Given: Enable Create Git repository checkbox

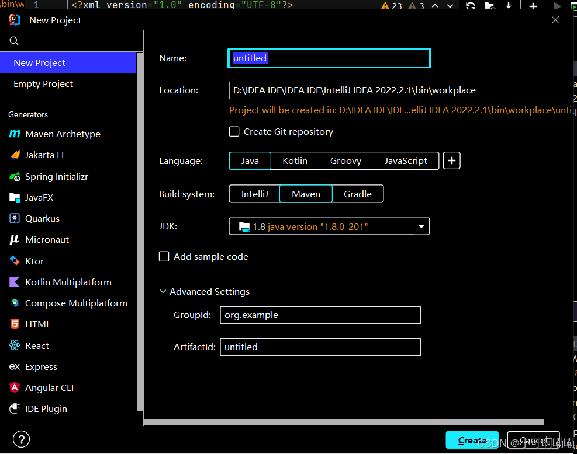Looking at the screenshot, I should pyautogui.click(x=234, y=131).
